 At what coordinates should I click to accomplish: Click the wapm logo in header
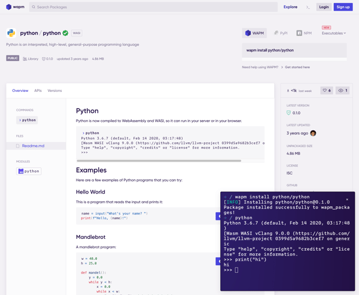pos(15,7)
